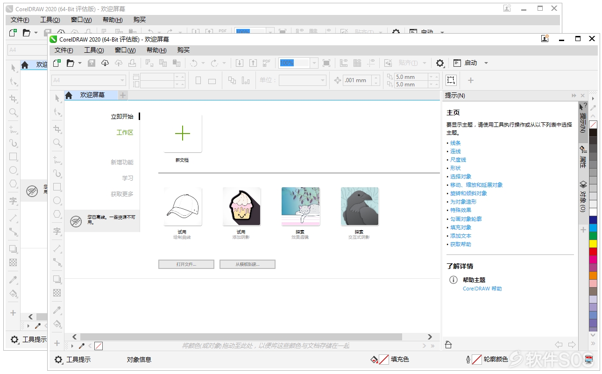The image size is (602, 374).
Task: Click the home icon of welcome tab
Action: coord(69,95)
